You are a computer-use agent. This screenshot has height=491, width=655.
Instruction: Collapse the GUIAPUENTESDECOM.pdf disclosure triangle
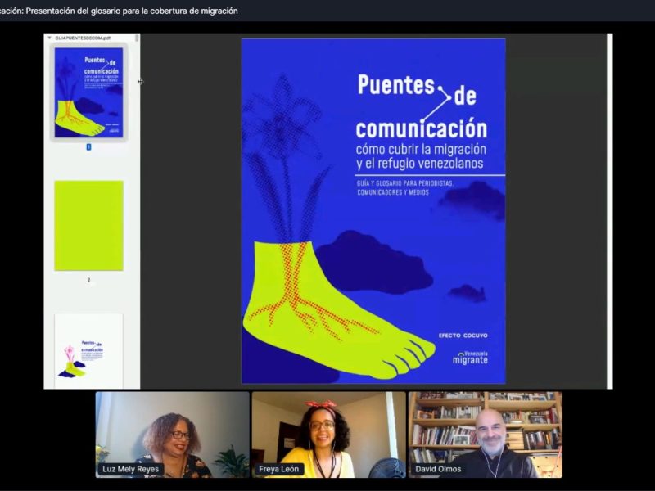point(50,38)
